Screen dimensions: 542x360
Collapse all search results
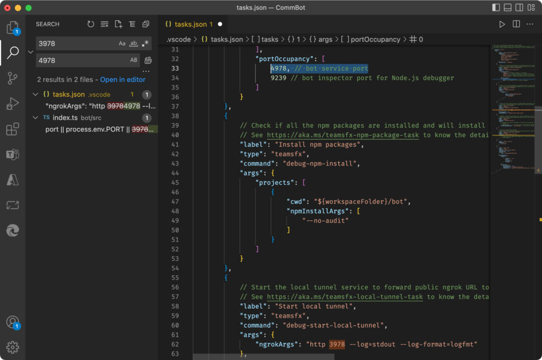(x=132, y=24)
